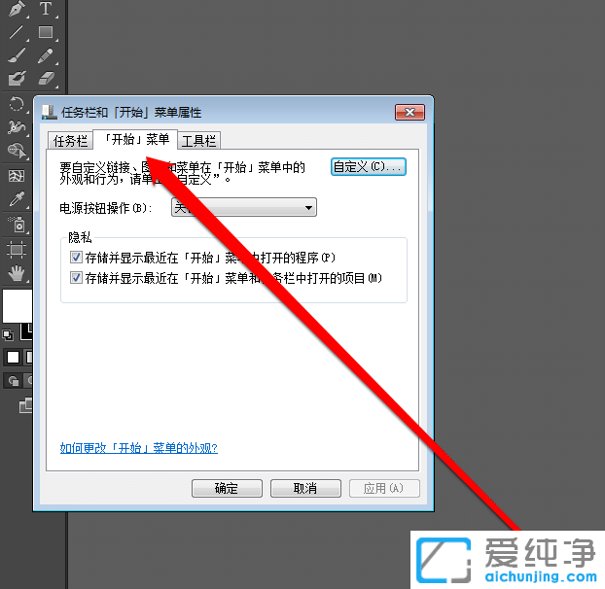This screenshot has width=605, height=589.
Task: Select the Hand tool
Action: (x=17, y=273)
